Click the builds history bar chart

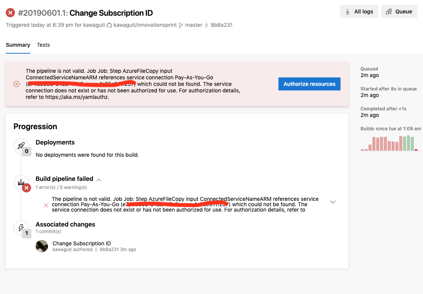[x=389, y=143]
